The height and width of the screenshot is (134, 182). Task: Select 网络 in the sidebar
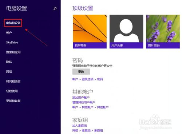9,71
